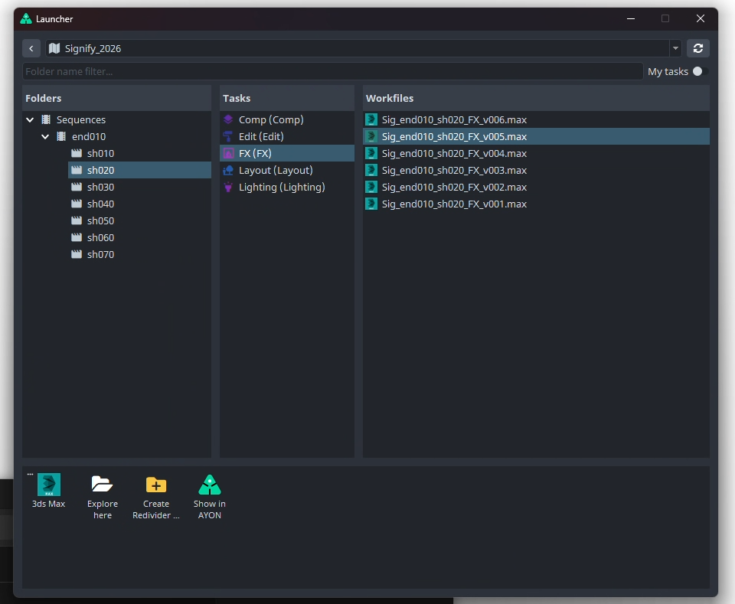The image size is (735, 604).
Task: Click the sh050 clapperboard icon
Action: [77, 220]
